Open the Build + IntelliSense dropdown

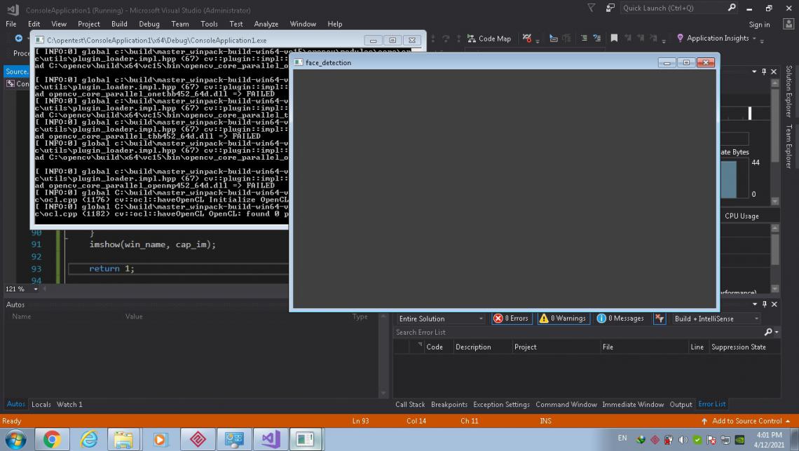(x=716, y=319)
